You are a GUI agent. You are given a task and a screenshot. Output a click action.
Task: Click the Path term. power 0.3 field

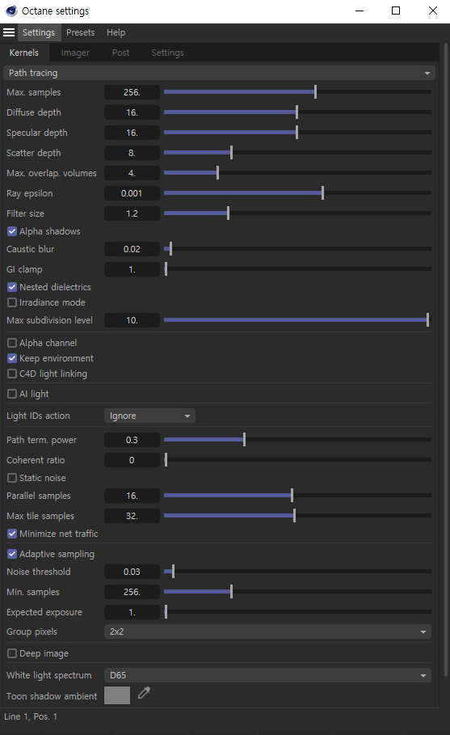(x=132, y=440)
